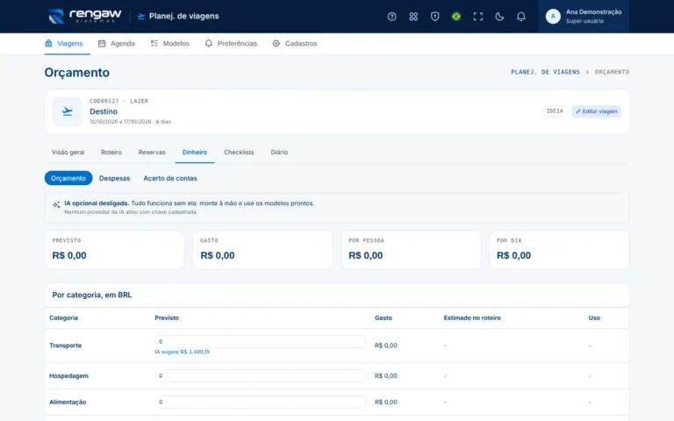The image size is (674, 421).
Task: Follow the PLANEJ. DE VIAGENS breadcrumb link
Action: tap(545, 72)
